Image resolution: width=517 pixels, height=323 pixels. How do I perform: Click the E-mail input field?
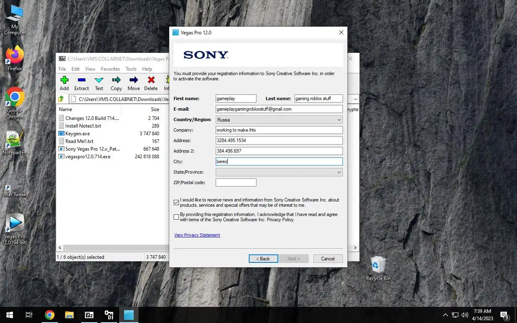[x=279, y=109]
